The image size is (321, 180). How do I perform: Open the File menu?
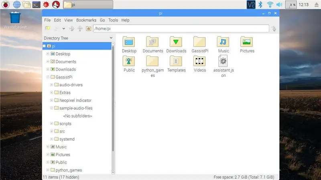[x=47, y=20]
